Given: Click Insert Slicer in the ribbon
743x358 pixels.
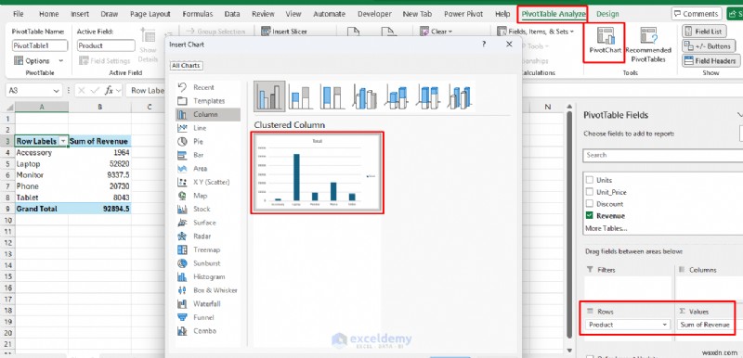Looking at the screenshot, I should coord(284,32).
